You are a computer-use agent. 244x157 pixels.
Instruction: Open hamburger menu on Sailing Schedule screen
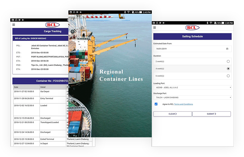[155, 28]
